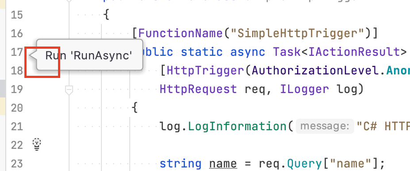Click line number 16 in the gutter
This screenshot has width=410, height=171.
(17, 34)
